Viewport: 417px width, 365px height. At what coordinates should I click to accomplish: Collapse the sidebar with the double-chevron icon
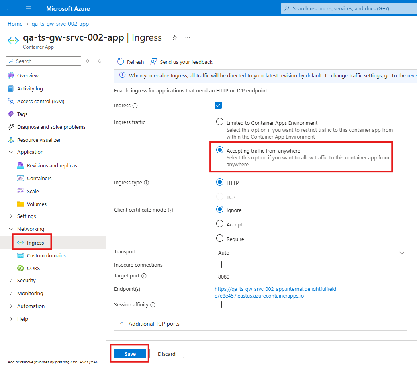point(100,61)
